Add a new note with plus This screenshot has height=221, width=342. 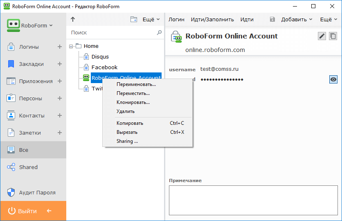(60, 133)
